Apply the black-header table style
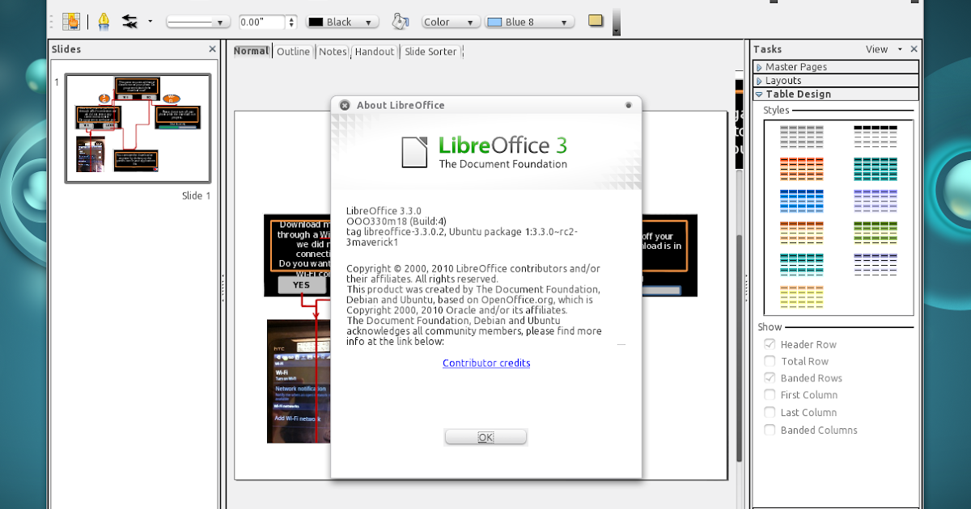 (876, 137)
